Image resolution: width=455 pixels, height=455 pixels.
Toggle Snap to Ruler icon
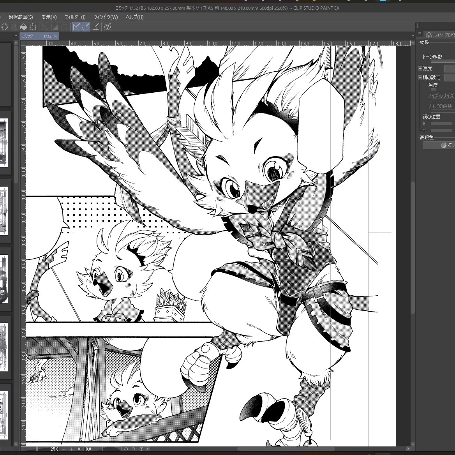click(76, 27)
